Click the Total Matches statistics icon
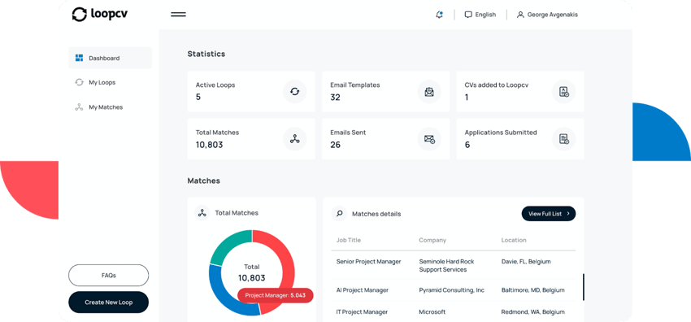Screen dimensions: 691x322 [294, 139]
